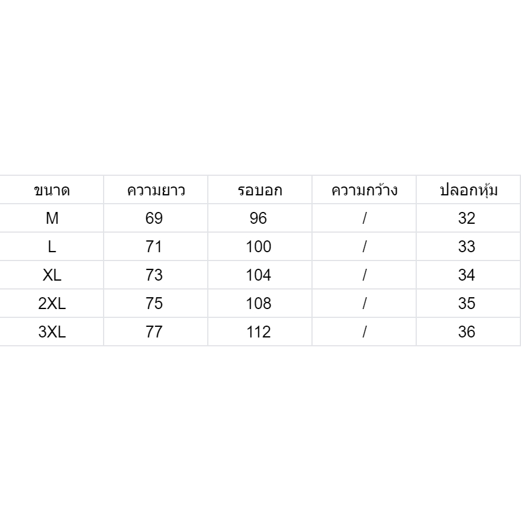The height and width of the screenshot is (521, 521).
Task: Select the sleeve value 34
Action: 468,275
